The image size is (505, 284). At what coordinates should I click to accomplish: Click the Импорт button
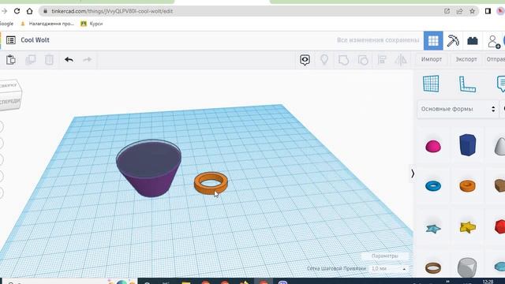point(432,60)
